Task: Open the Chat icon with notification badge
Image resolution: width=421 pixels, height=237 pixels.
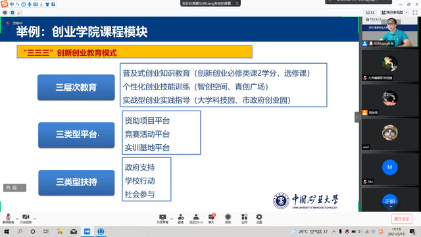Action: (x=212, y=219)
